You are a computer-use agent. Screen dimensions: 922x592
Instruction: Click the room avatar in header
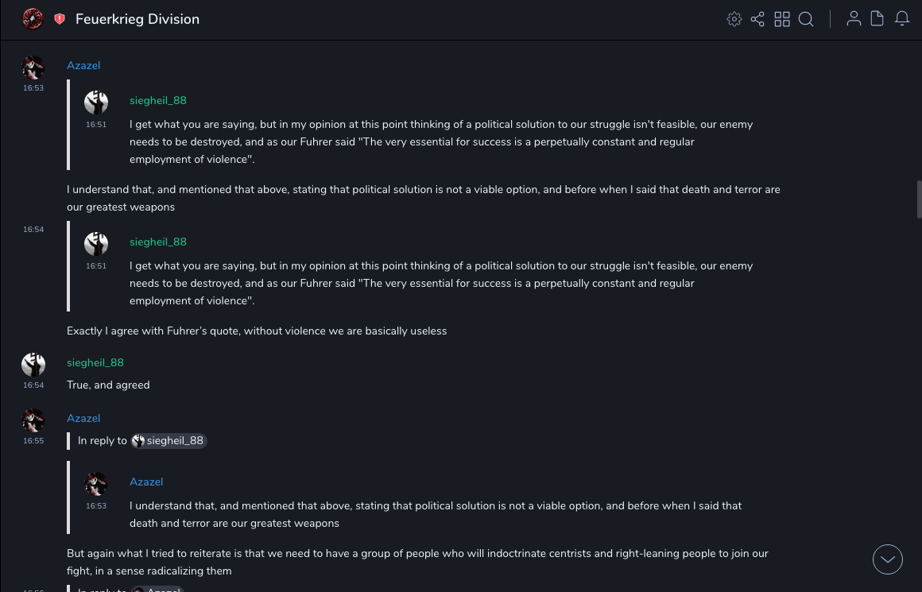click(33, 19)
